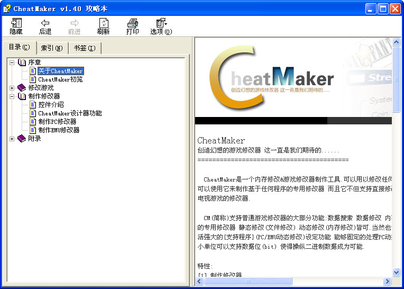
Task: Click the open book icon beside 制作修改器
Action: pos(22,96)
